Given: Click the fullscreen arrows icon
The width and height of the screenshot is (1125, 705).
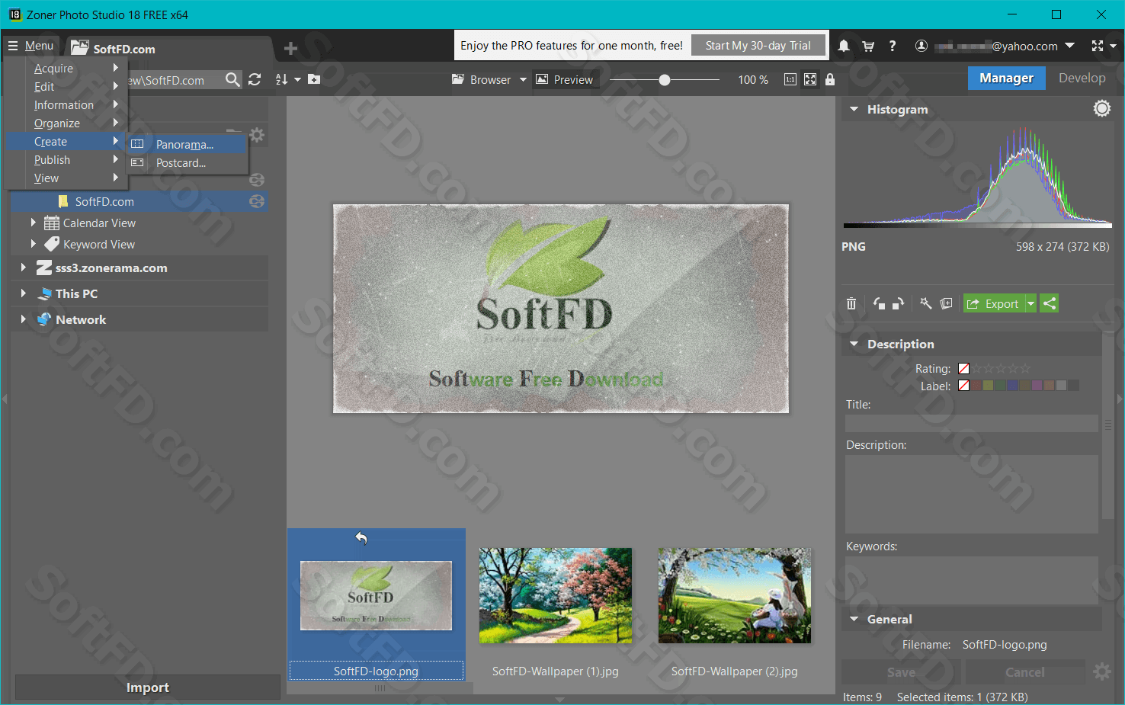Looking at the screenshot, I should click(x=1098, y=46).
